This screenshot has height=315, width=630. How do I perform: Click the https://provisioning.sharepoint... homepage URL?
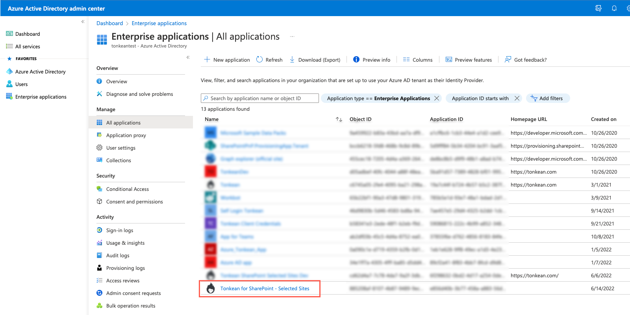547,146
